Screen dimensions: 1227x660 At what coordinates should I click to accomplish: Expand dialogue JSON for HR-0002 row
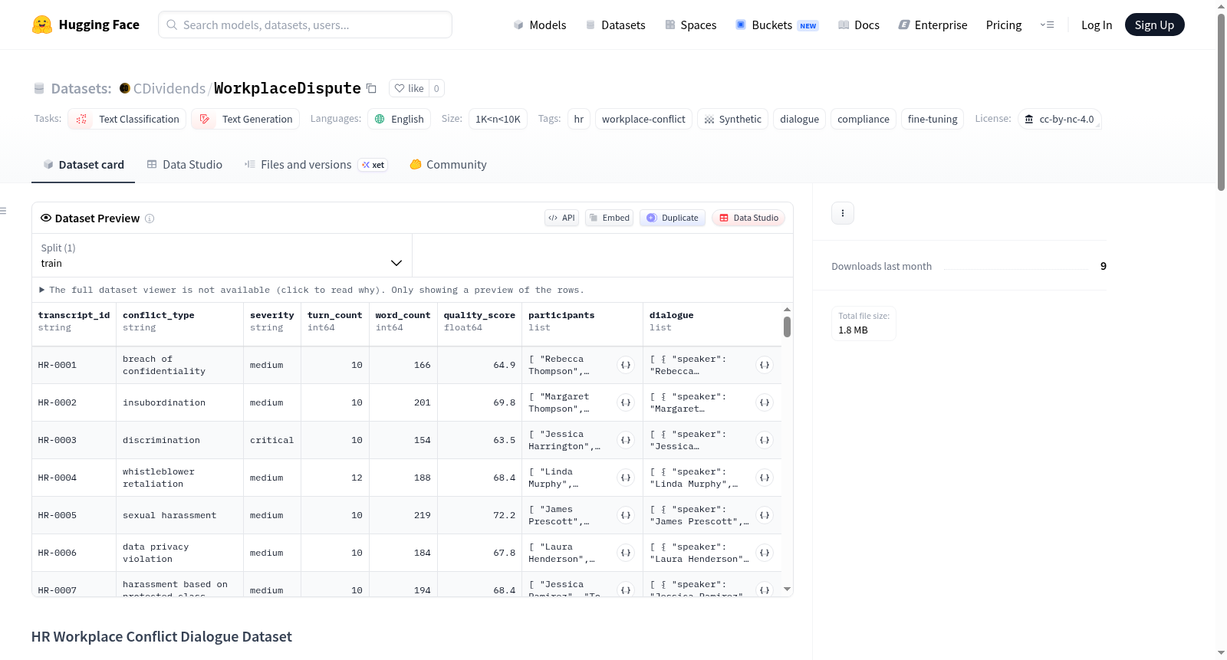point(765,402)
